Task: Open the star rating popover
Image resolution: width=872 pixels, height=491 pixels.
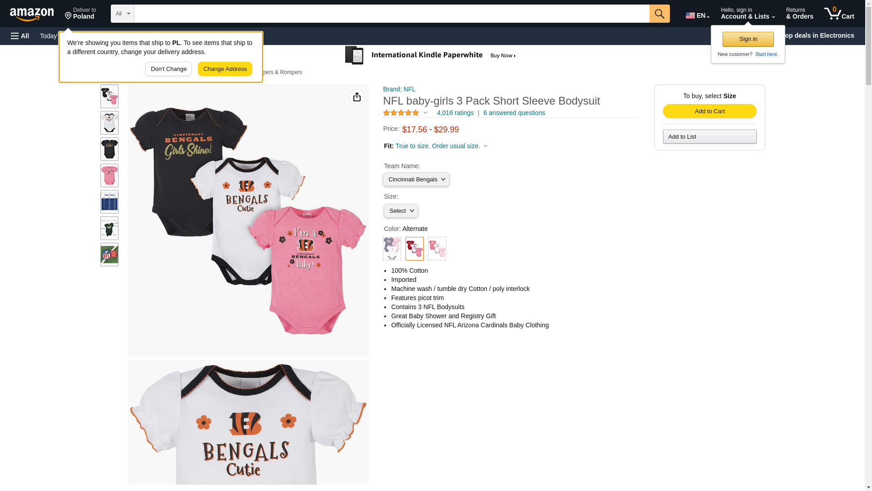Action: [405, 113]
